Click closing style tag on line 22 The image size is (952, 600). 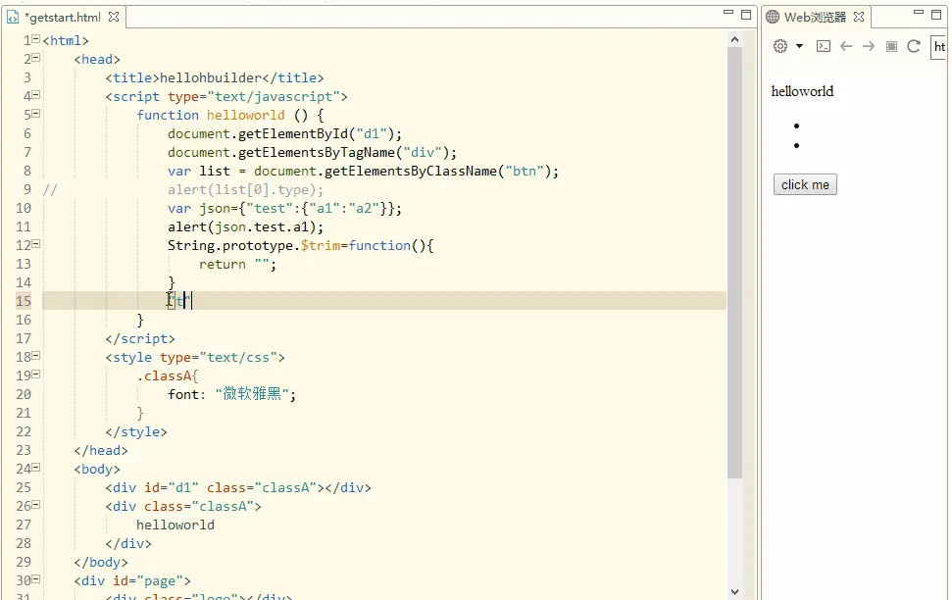coord(136,431)
